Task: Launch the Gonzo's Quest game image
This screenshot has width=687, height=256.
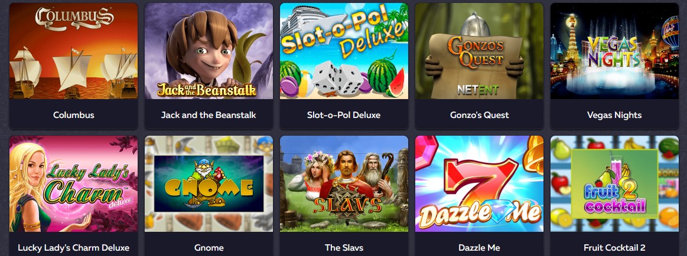Action: pos(479,51)
